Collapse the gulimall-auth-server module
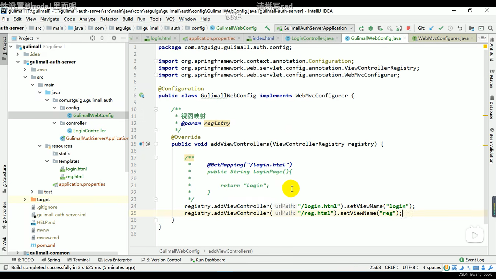 (18, 62)
